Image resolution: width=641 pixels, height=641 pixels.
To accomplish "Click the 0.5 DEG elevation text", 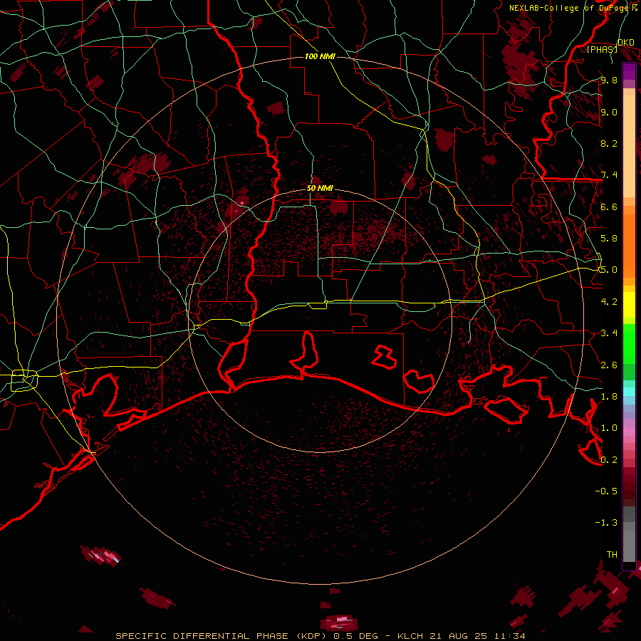I will click(x=355, y=636).
